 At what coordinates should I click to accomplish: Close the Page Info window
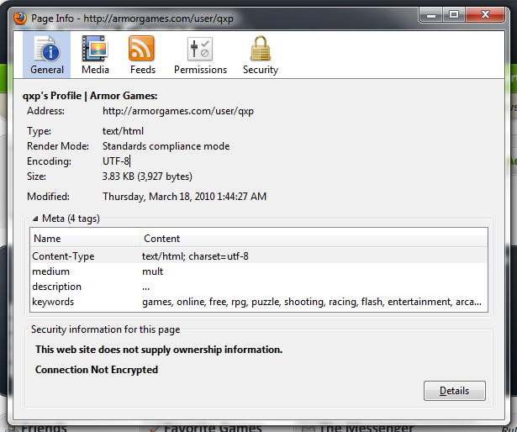click(485, 14)
